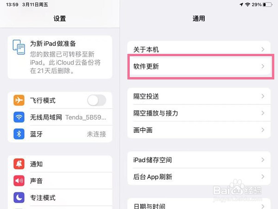Image resolution: width=278 pixels, height=209 pixels.
Task: Click the chevron next to 画中画
Action: (x=263, y=130)
